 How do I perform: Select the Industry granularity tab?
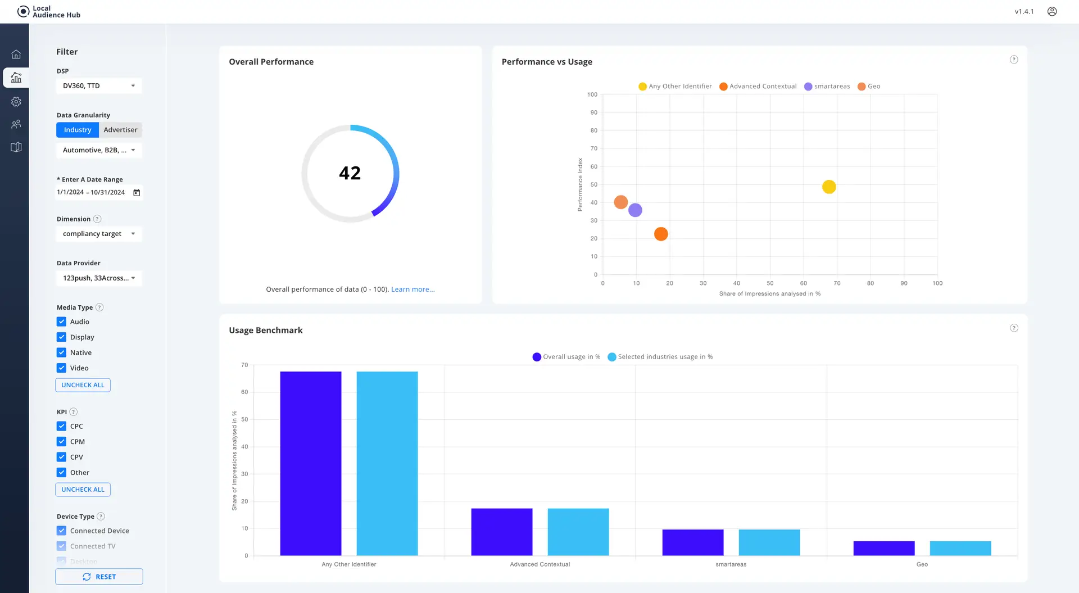[x=78, y=130]
